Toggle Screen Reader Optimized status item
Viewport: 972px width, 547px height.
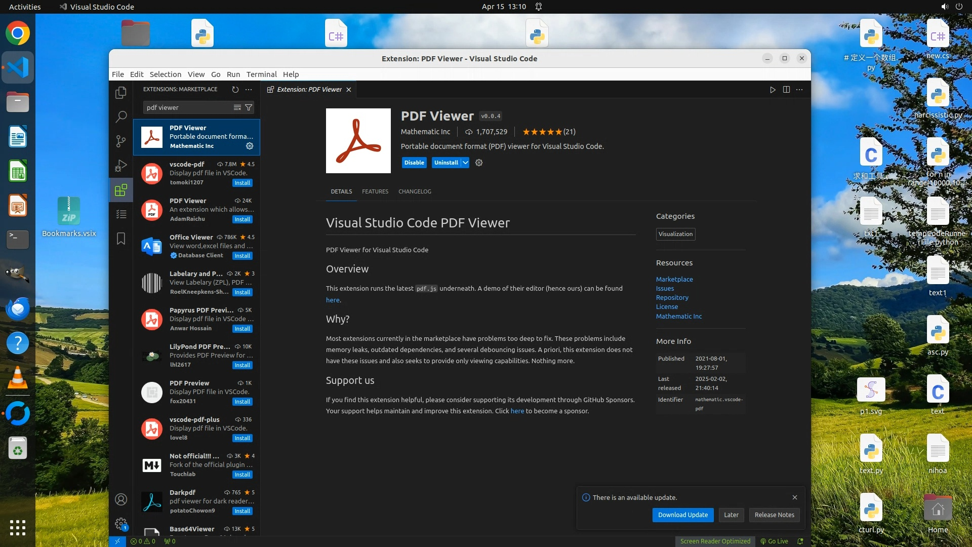pos(715,541)
